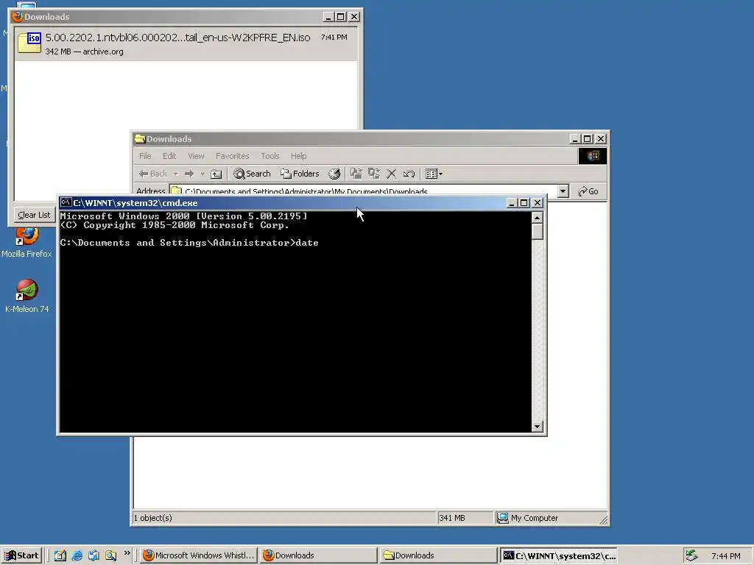This screenshot has width=754, height=565.
Task: Expand the Quick Launch overflow chevron
Action: (127, 553)
